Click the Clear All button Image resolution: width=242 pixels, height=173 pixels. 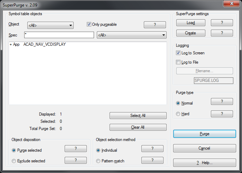(x=138, y=127)
